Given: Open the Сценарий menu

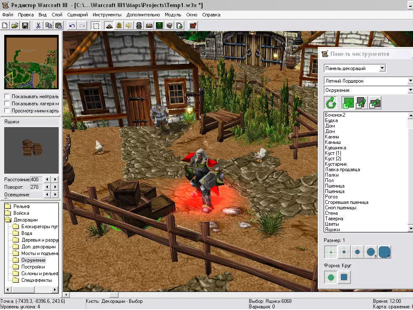Looking at the screenshot, I should click(78, 15).
